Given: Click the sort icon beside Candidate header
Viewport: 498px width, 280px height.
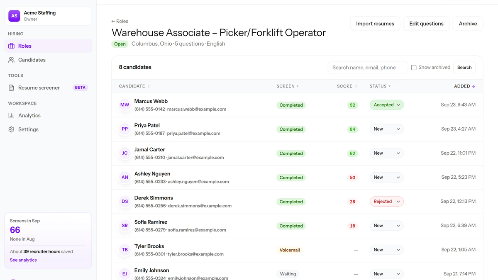Looking at the screenshot, I should click(149, 86).
